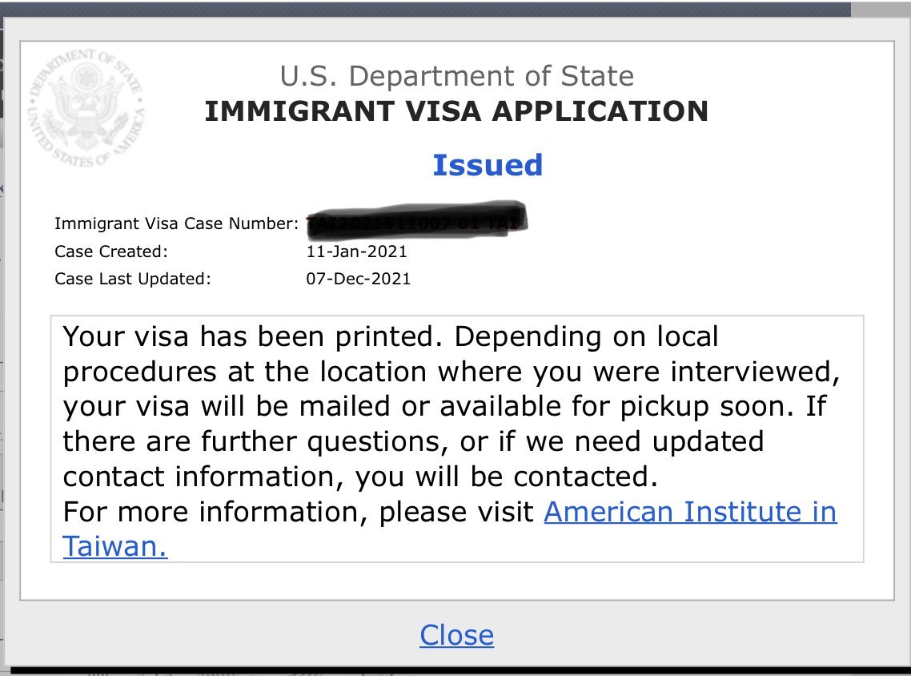Image resolution: width=911 pixels, height=676 pixels.
Task: Click the Case Created label
Action: point(111,251)
